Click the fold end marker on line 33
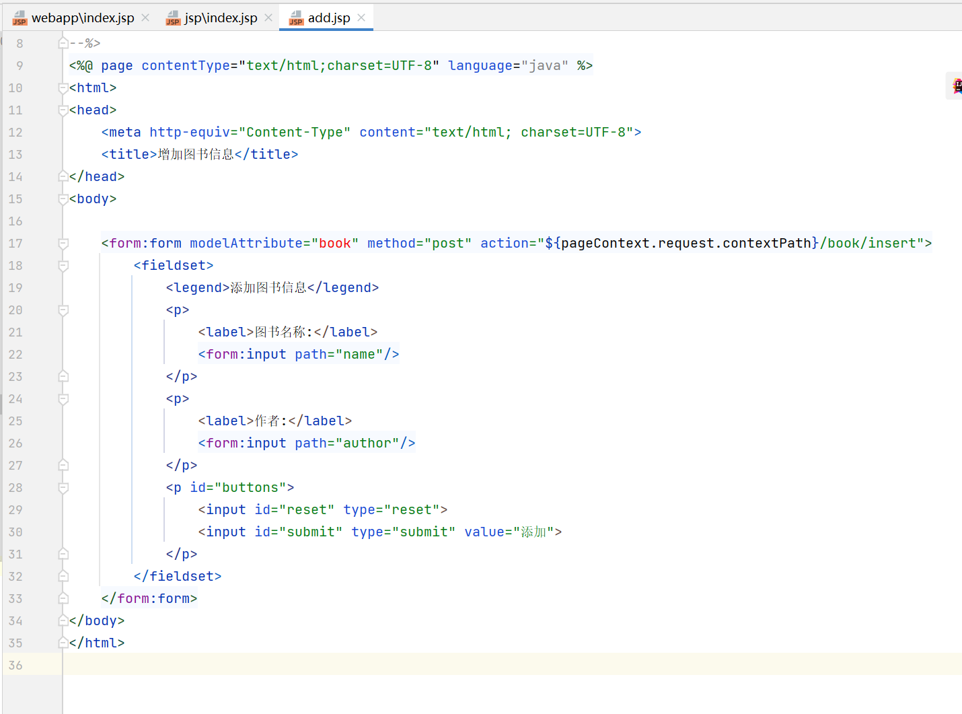This screenshot has width=962, height=714. pyautogui.click(x=63, y=599)
